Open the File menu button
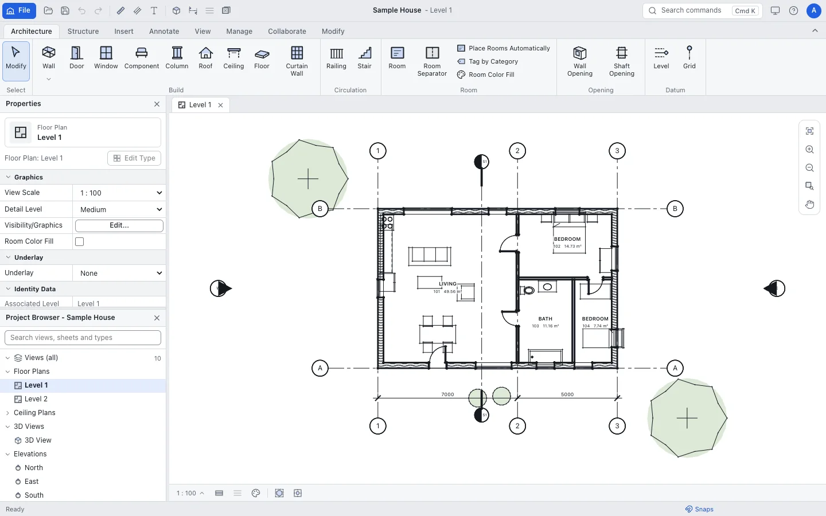The width and height of the screenshot is (826, 516). pyautogui.click(x=19, y=11)
